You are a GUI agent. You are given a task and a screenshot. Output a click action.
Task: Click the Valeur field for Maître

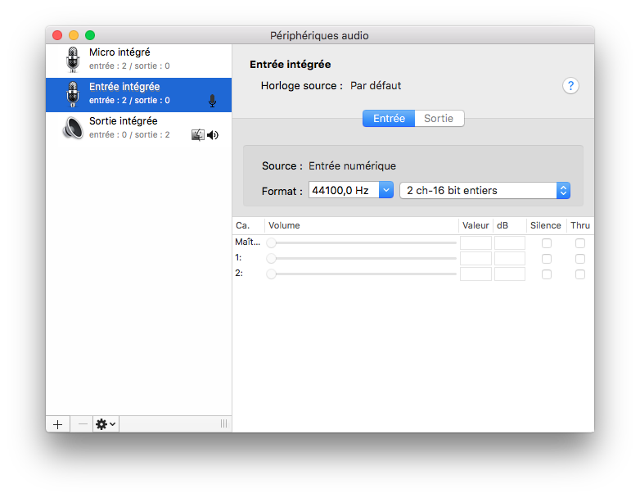(475, 243)
